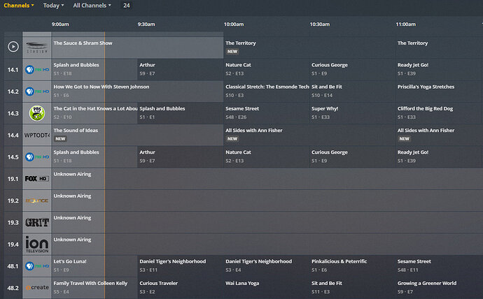Expand the All Channels filter dropdown
Image resolution: width=483 pixels, height=299 pixels.
92,6
